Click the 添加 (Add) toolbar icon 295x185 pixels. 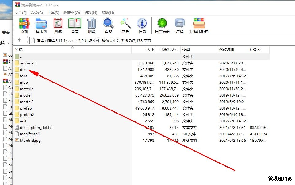tap(24, 24)
